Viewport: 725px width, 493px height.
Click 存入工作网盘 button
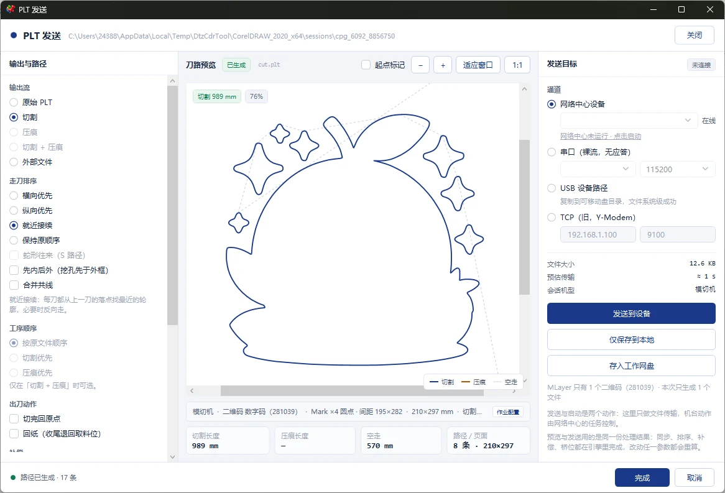click(x=631, y=366)
